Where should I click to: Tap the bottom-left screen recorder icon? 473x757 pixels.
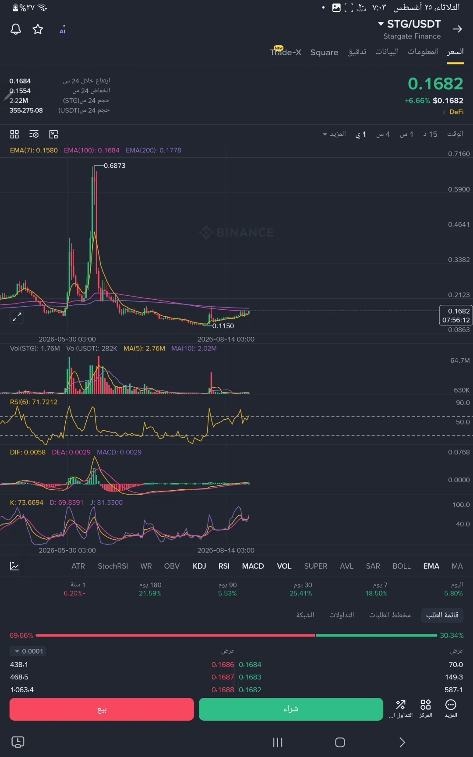click(x=18, y=742)
